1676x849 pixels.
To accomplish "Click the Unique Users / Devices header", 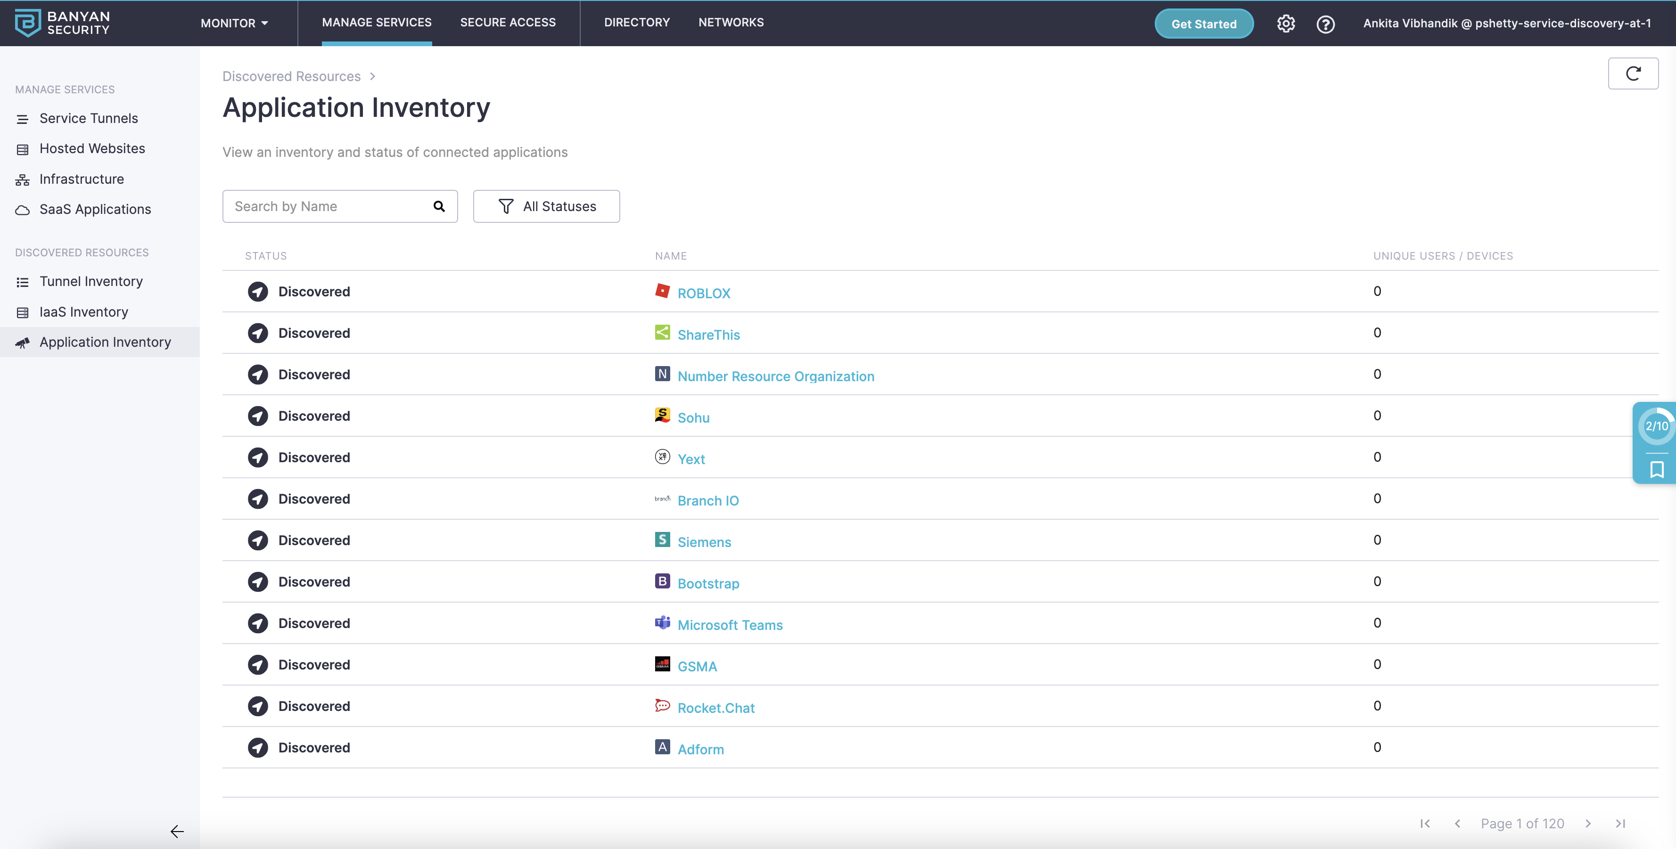I will point(1443,256).
